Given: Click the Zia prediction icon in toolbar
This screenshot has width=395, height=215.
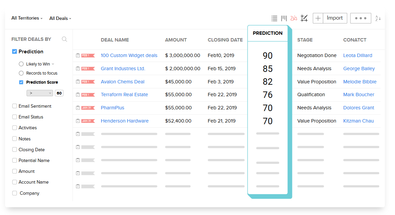Looking at the screenshot, I should (294, 18).
